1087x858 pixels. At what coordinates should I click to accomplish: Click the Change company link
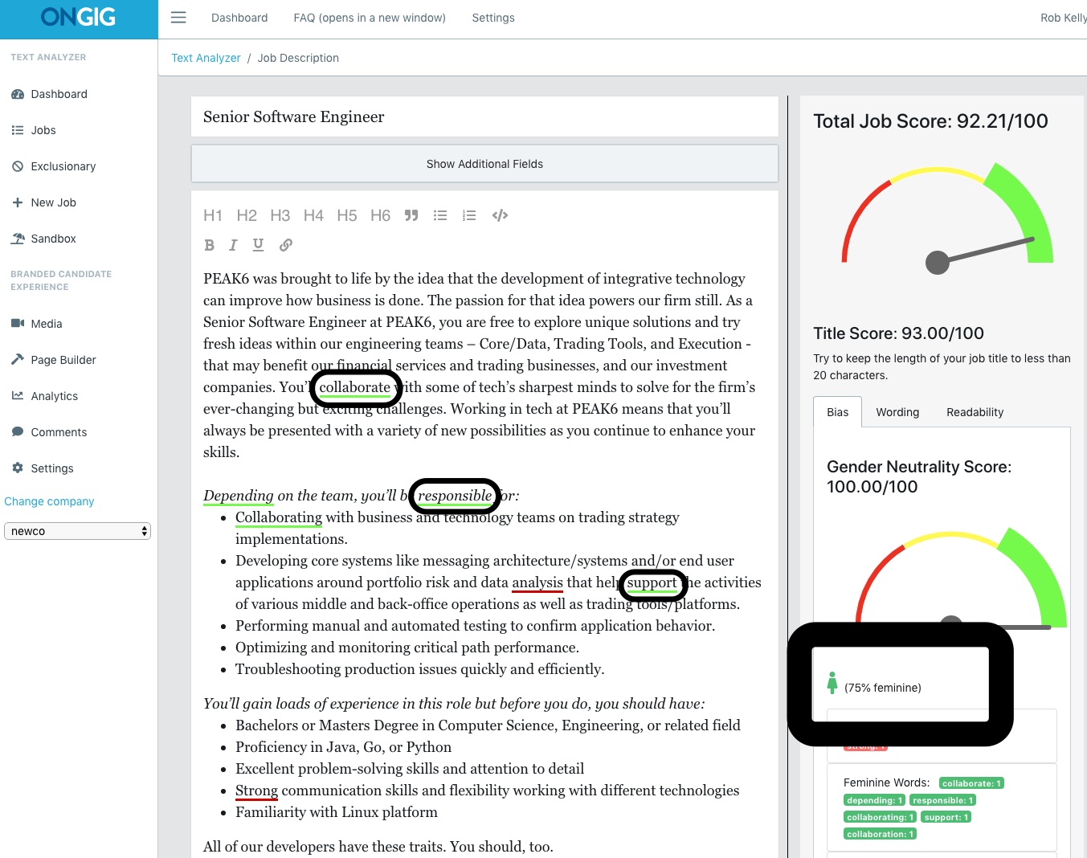(49, 501)
